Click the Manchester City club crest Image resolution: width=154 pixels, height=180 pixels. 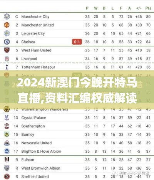point(7,17)
